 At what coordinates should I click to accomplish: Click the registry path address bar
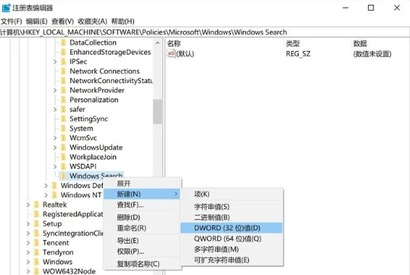click(x=205, y=33)
